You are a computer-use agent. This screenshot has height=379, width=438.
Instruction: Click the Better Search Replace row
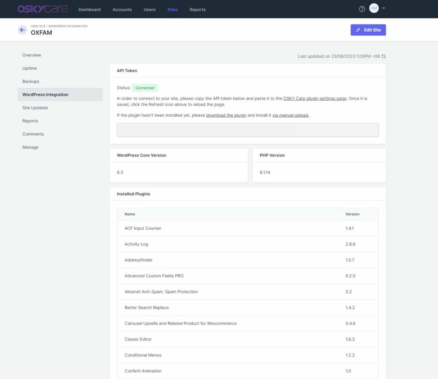point(248,308)
